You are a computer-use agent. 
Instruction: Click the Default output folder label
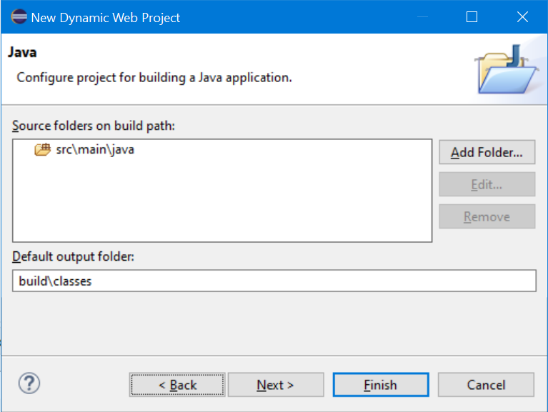pos(73,256)
